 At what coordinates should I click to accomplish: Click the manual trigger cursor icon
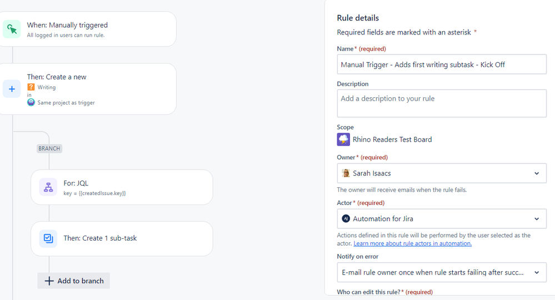coord(12,29)
